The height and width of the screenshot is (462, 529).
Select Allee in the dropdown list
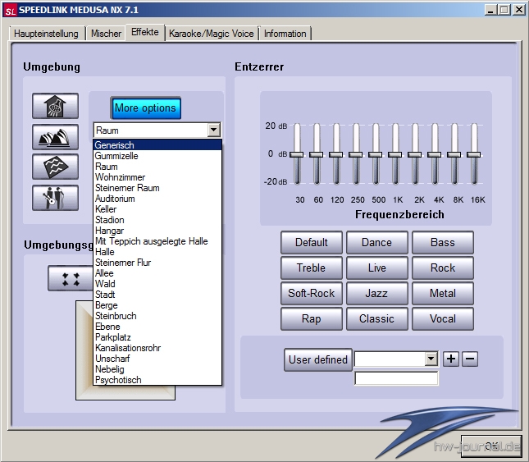click(x=157, y=273)
